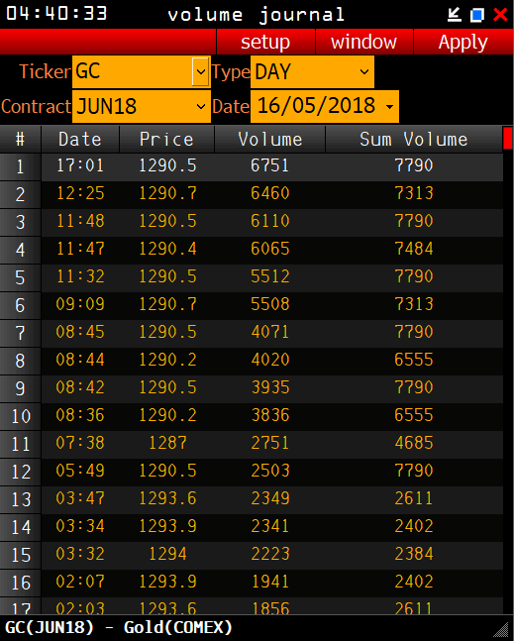Select row 1 with time 17:01
514x641 pixels.
click(252, 166)
